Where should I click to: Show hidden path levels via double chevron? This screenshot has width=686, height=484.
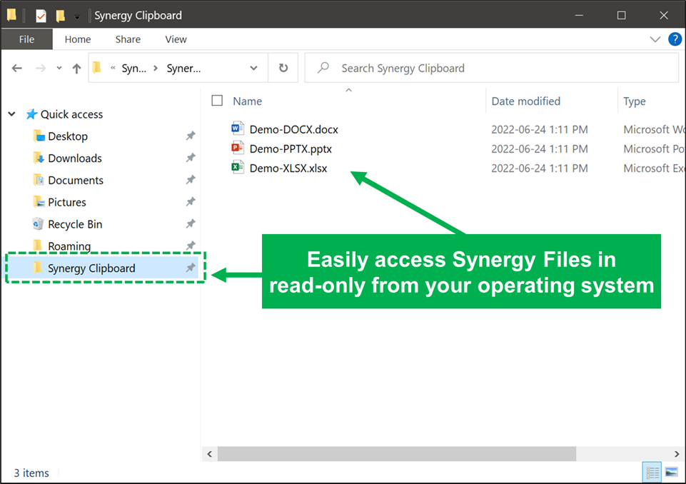click(x=113, y=68)
